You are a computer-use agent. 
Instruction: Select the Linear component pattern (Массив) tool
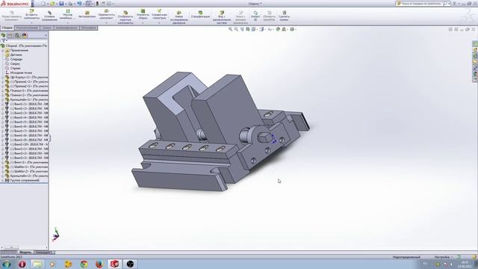click(x=67, y=15)
